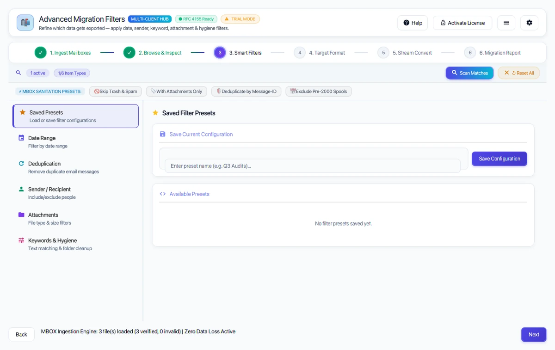Click the calendar icon for Date Range
The width and height of the screenshot is (555, 350).
point(21,138)
